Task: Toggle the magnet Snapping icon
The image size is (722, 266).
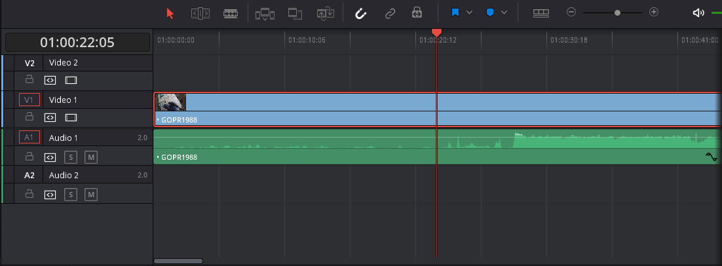Action: (360, 13)
